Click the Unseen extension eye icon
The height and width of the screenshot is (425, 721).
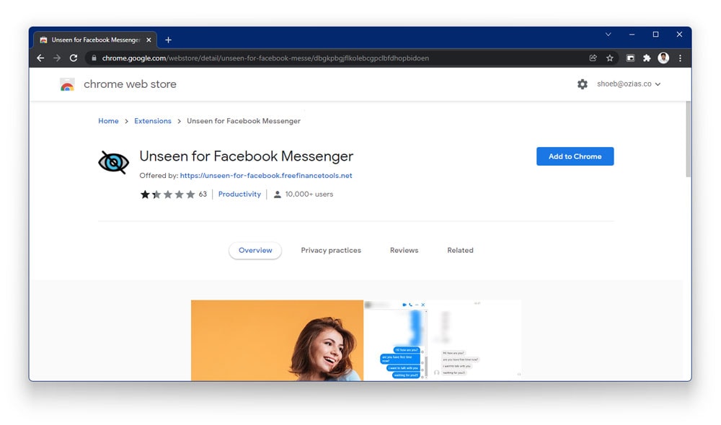[114, 162]
